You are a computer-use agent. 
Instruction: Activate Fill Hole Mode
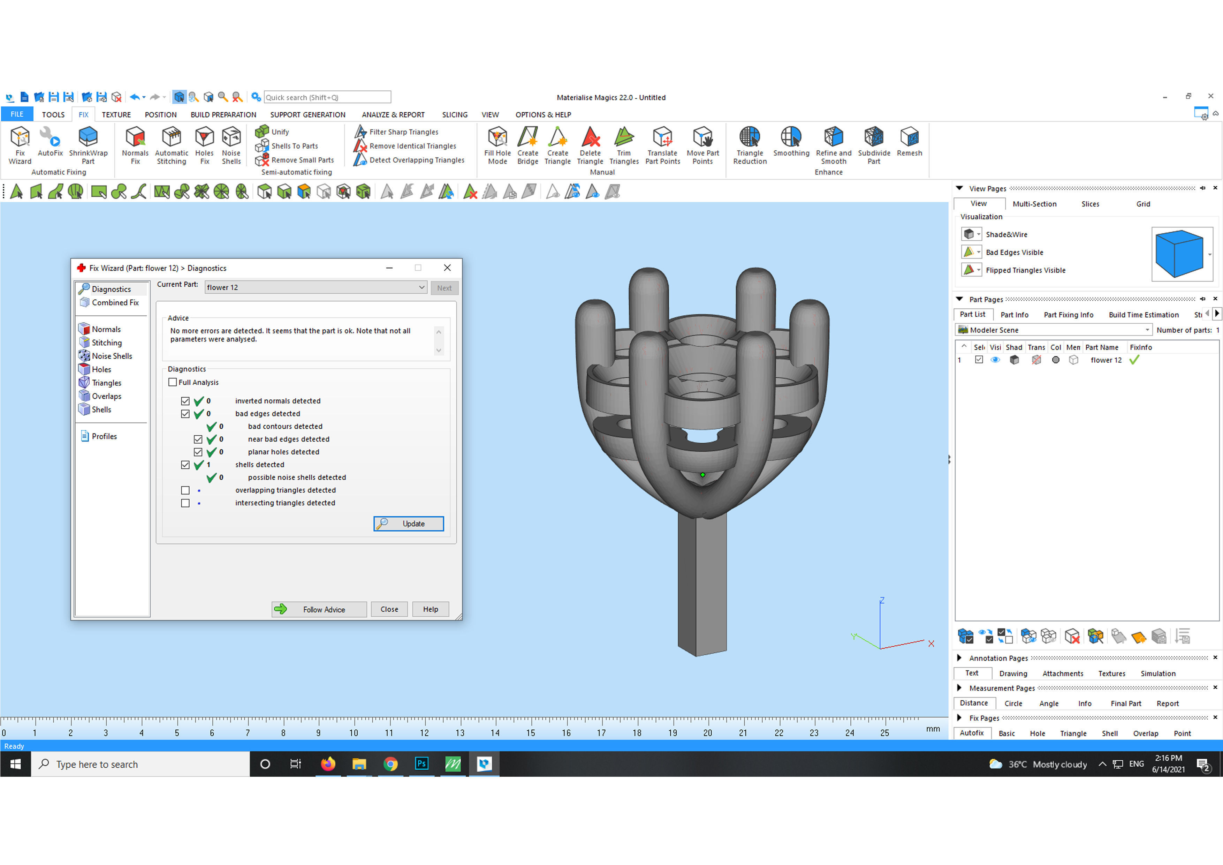pyautogui.click(x=497, y=137)
